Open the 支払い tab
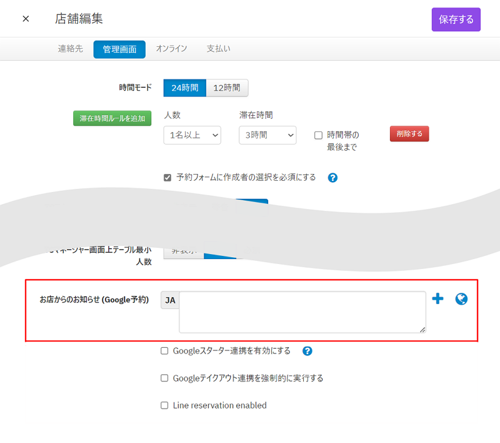 tap(218, 49)
